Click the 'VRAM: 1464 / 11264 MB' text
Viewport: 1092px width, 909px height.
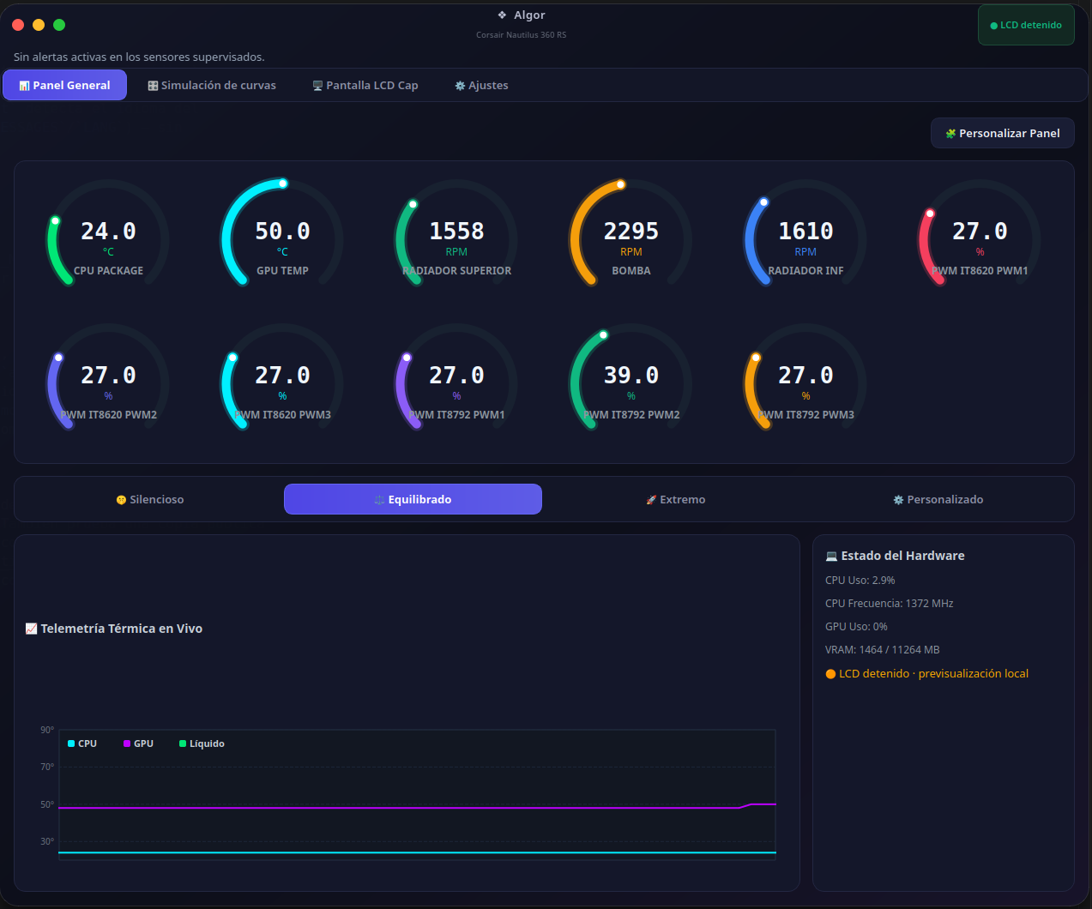882,650
